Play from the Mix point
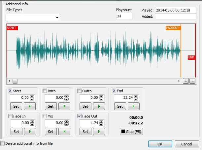Viewport: 202px width, 150px height. pos(64,131)
